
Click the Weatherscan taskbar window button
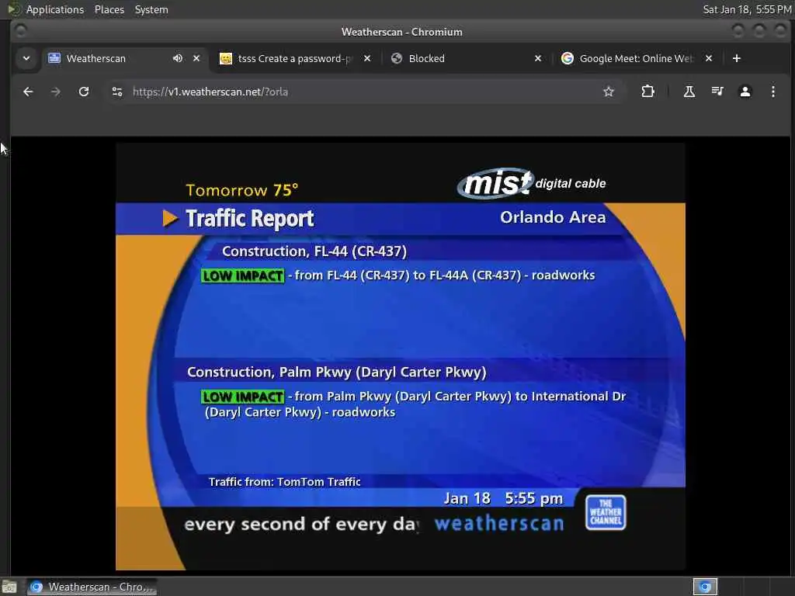92,587
